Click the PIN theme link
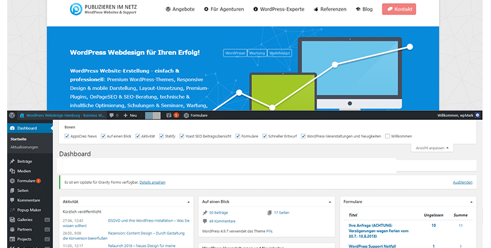Screen dimensions: 491x248 coord(269,231)
